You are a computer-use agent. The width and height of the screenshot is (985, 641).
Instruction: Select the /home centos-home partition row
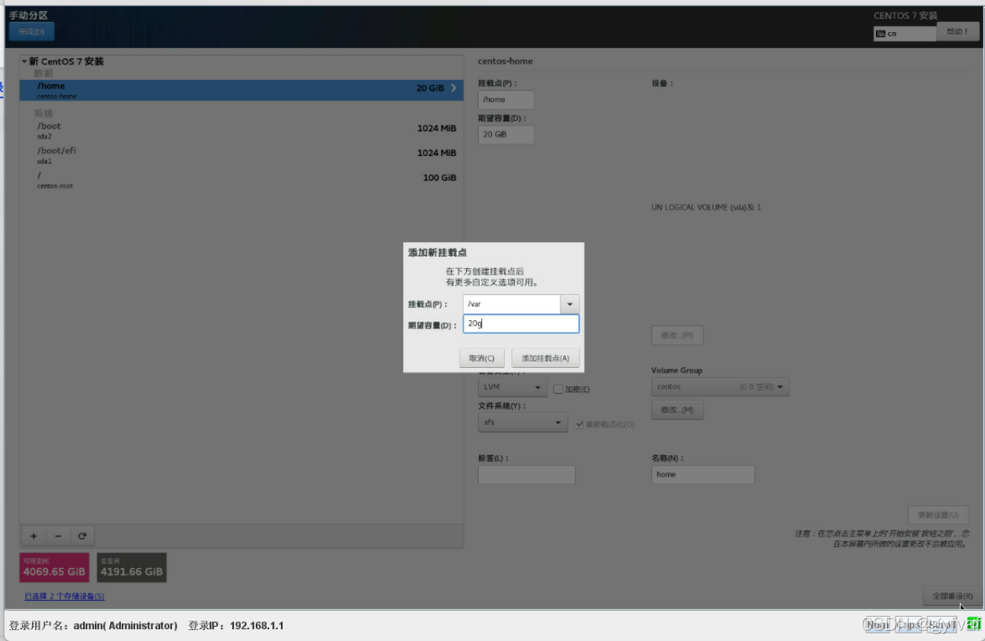[x=241, y=90]
